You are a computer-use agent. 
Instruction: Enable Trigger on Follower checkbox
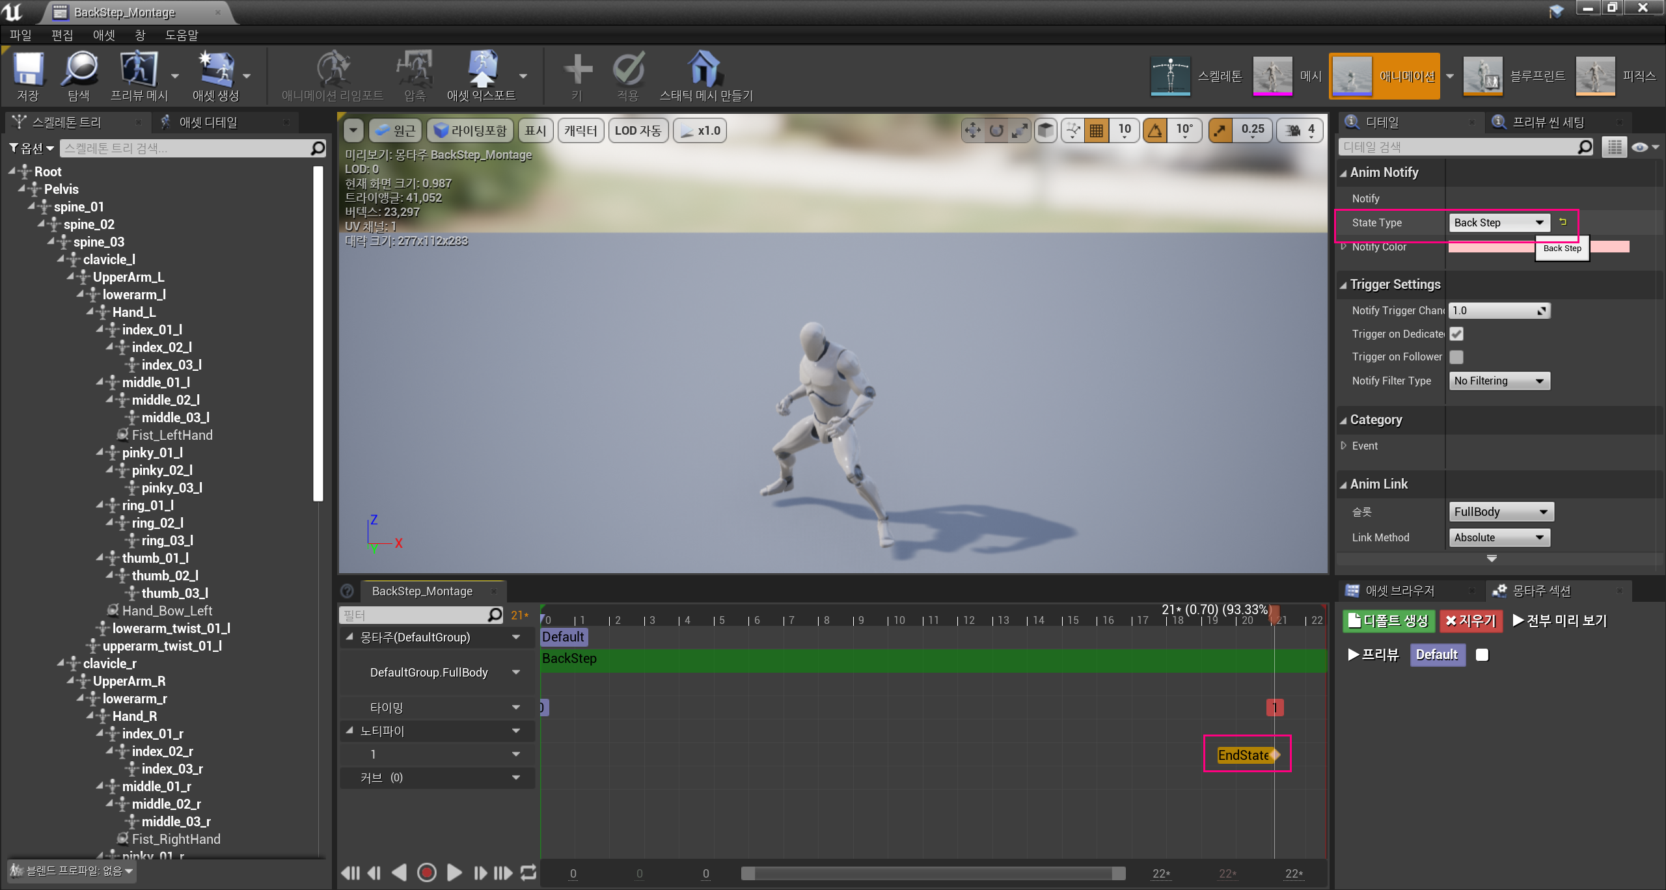[1456, 357]
